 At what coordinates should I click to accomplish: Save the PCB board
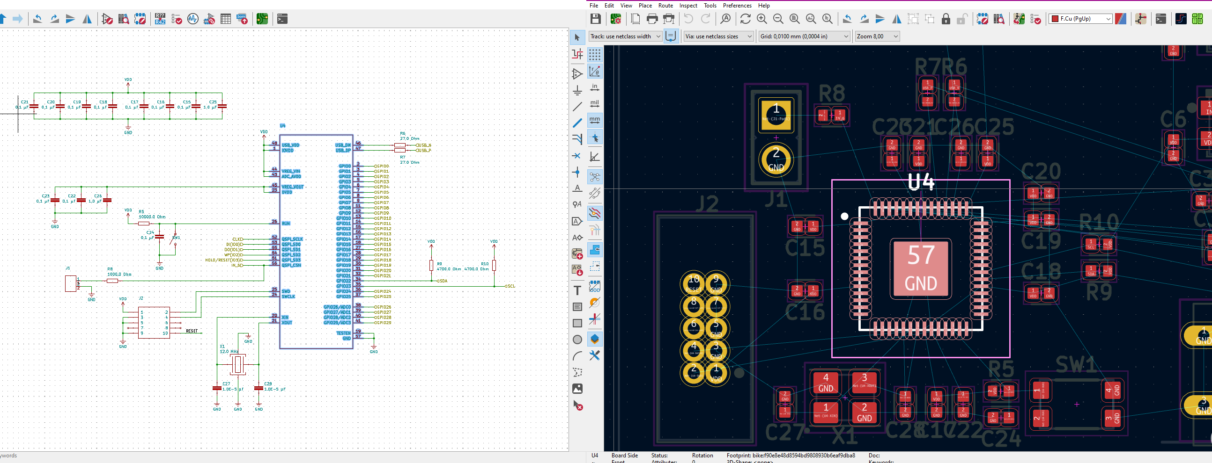(596, 19)
